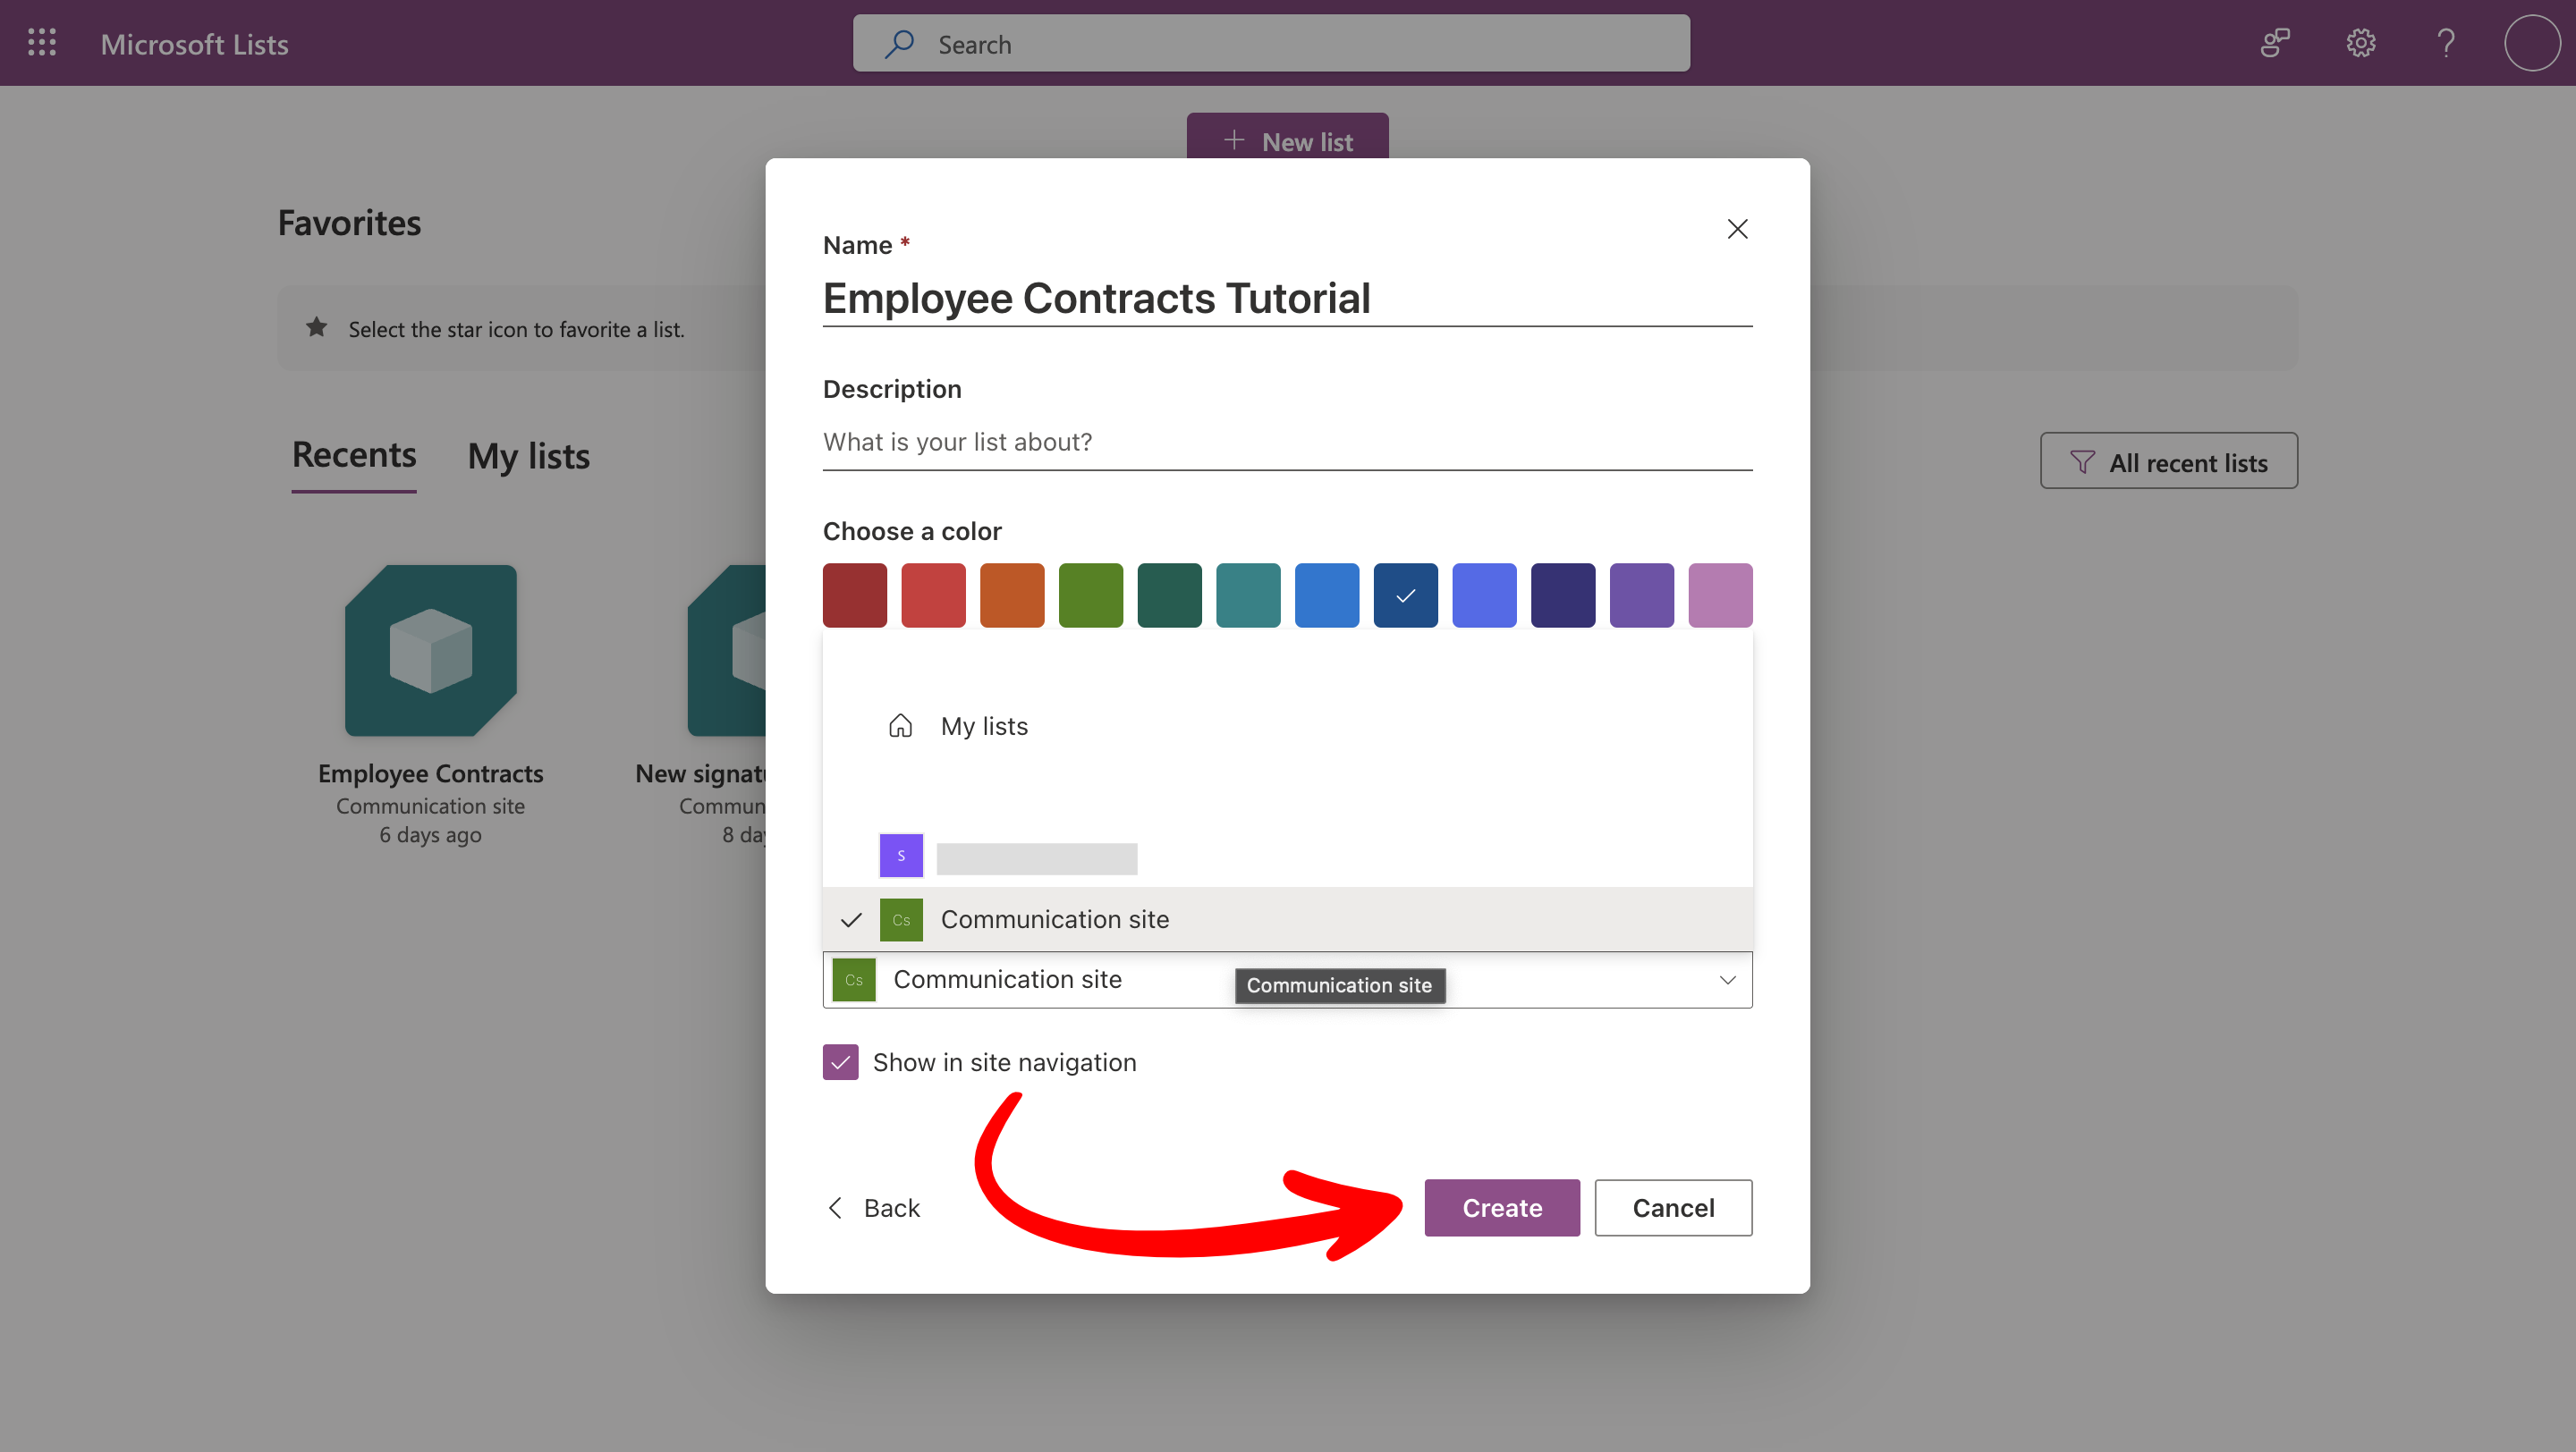Select the Recents tab
Viewport: 2576px width, 1452px height.
pyautogui.click(x=354, y=456)
